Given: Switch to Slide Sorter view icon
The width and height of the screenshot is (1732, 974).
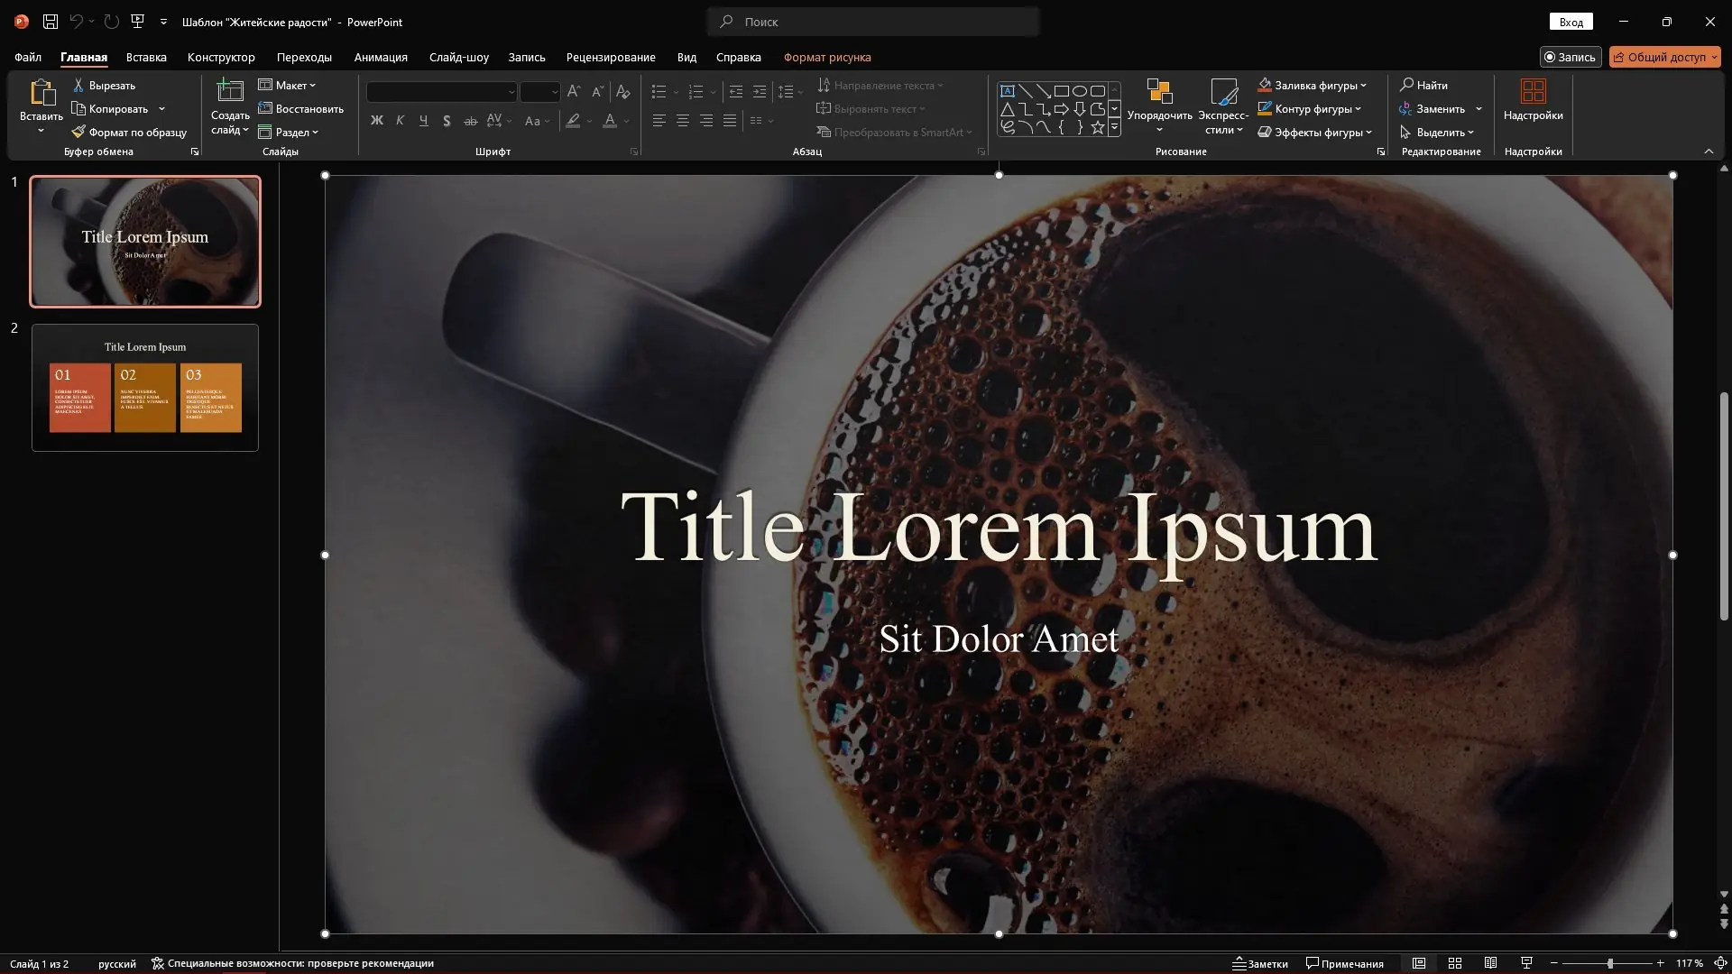Looking at the screenshot, I should [x=1454, y=963].
